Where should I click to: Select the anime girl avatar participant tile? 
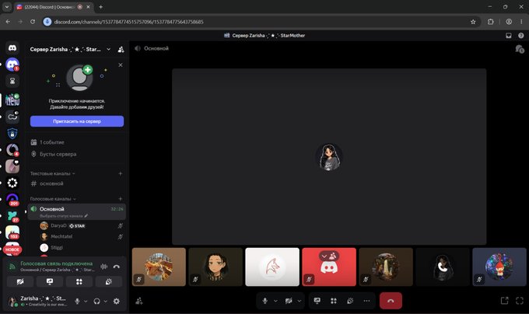[215, 267]
